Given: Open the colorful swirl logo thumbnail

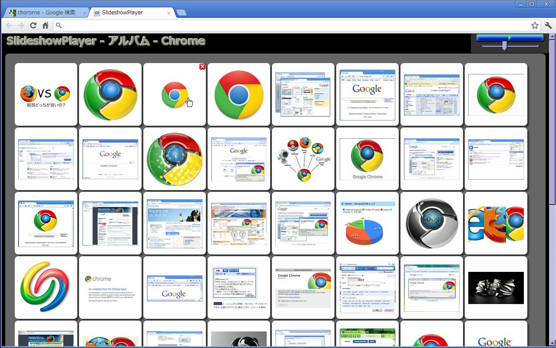Looking at the screenshot, I should (46, 288).
